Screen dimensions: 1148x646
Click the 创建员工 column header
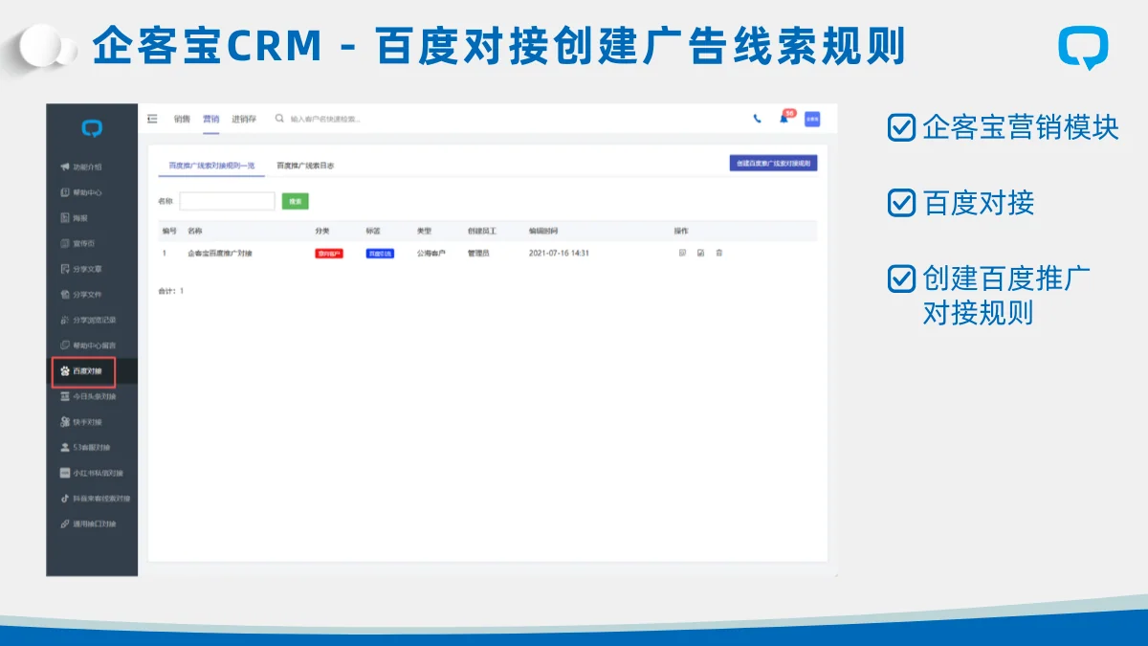pos(482,231)
